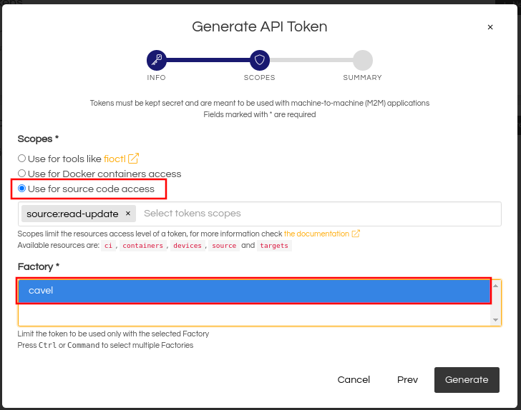Select Use for source code access
The width and height of the screenshot is (521, 410).
(x=22, y=189)
